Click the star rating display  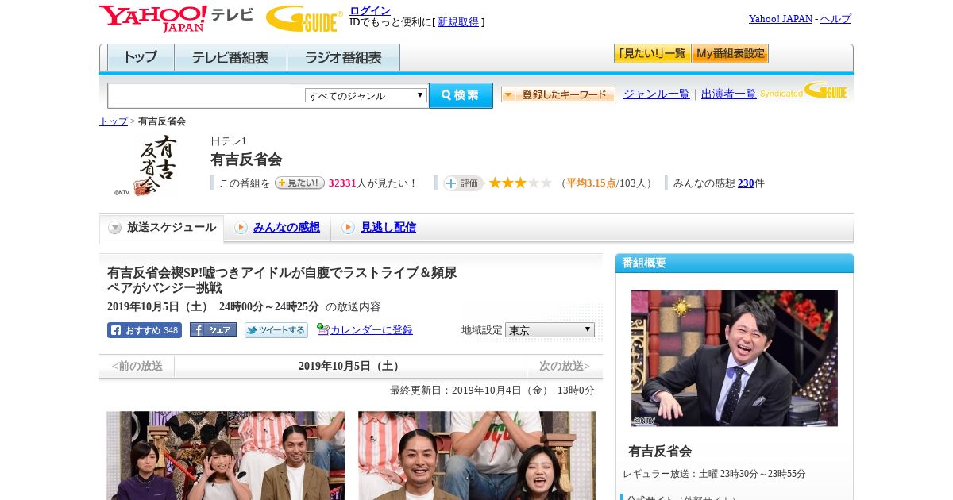[520, 183]
